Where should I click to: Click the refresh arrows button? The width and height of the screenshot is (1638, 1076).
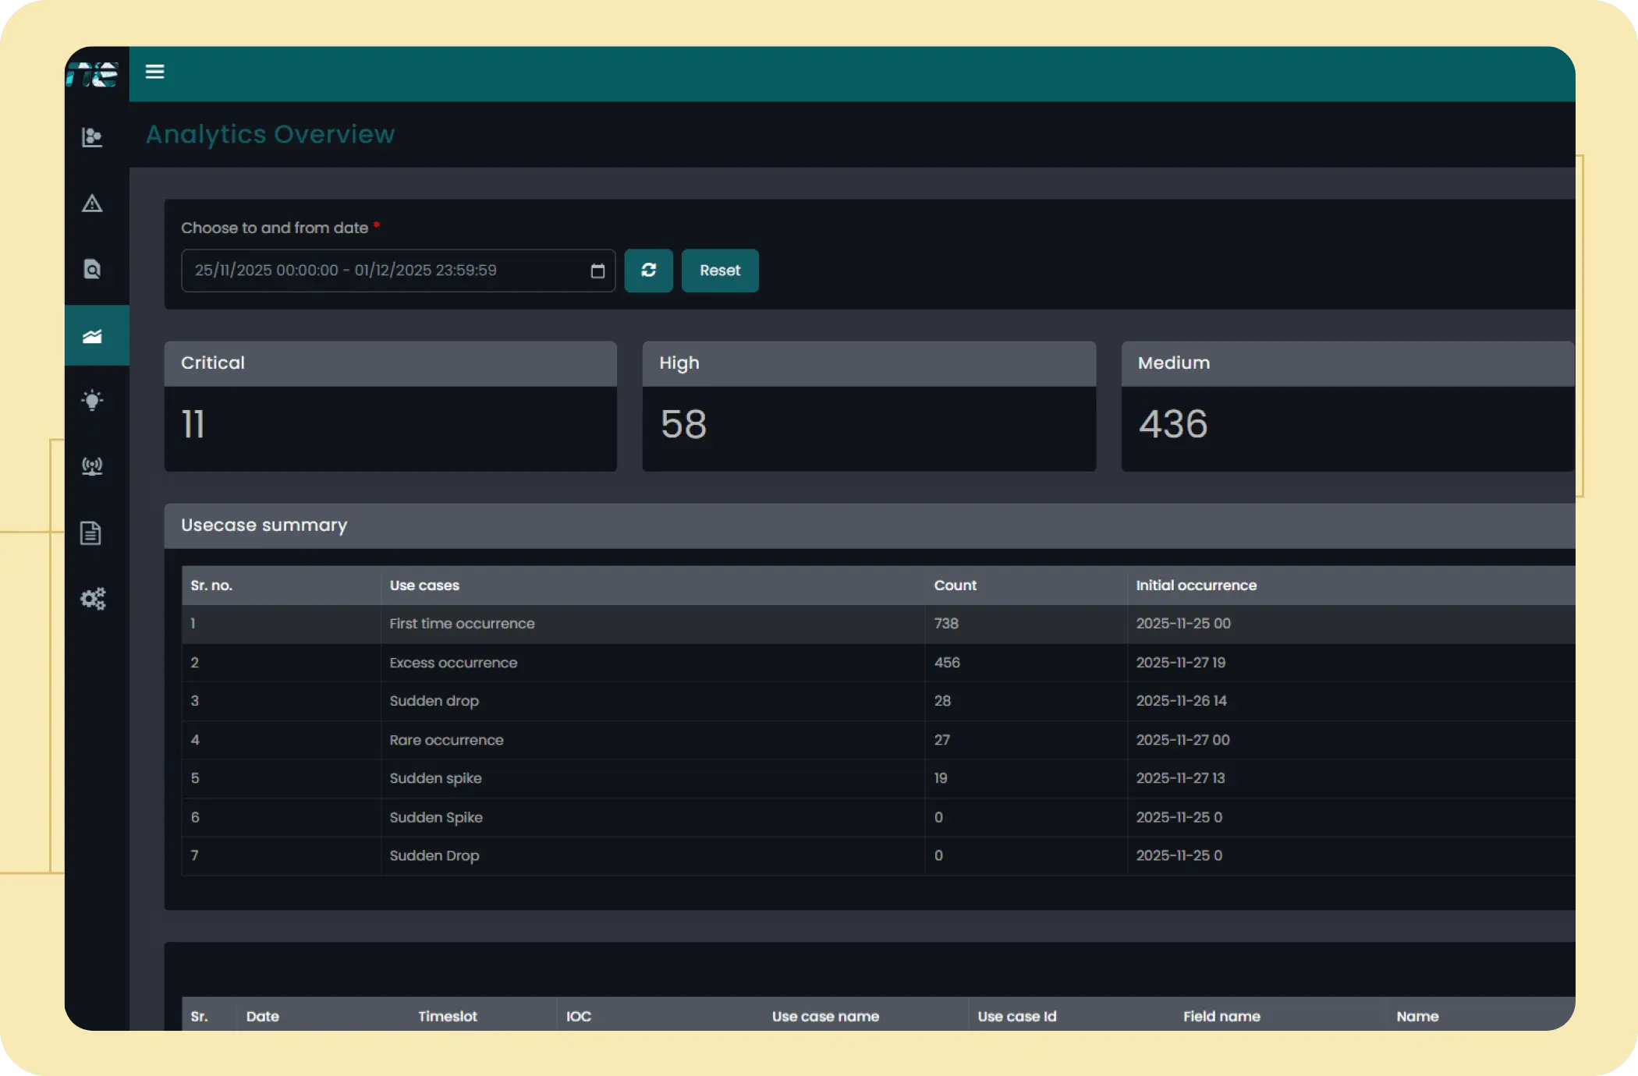pyautogui.click(x=648, y=271)
